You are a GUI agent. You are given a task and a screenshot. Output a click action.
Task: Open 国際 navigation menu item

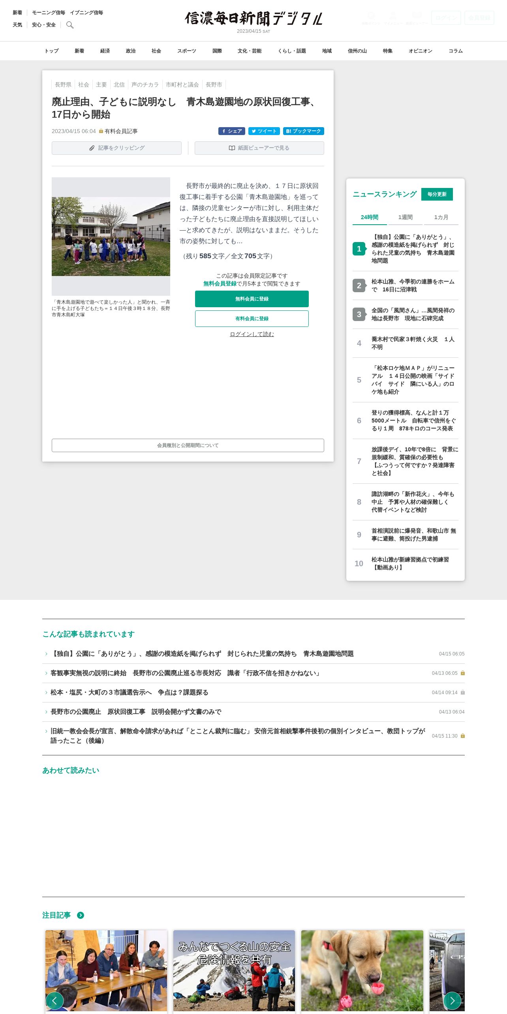tap(217, 51)
